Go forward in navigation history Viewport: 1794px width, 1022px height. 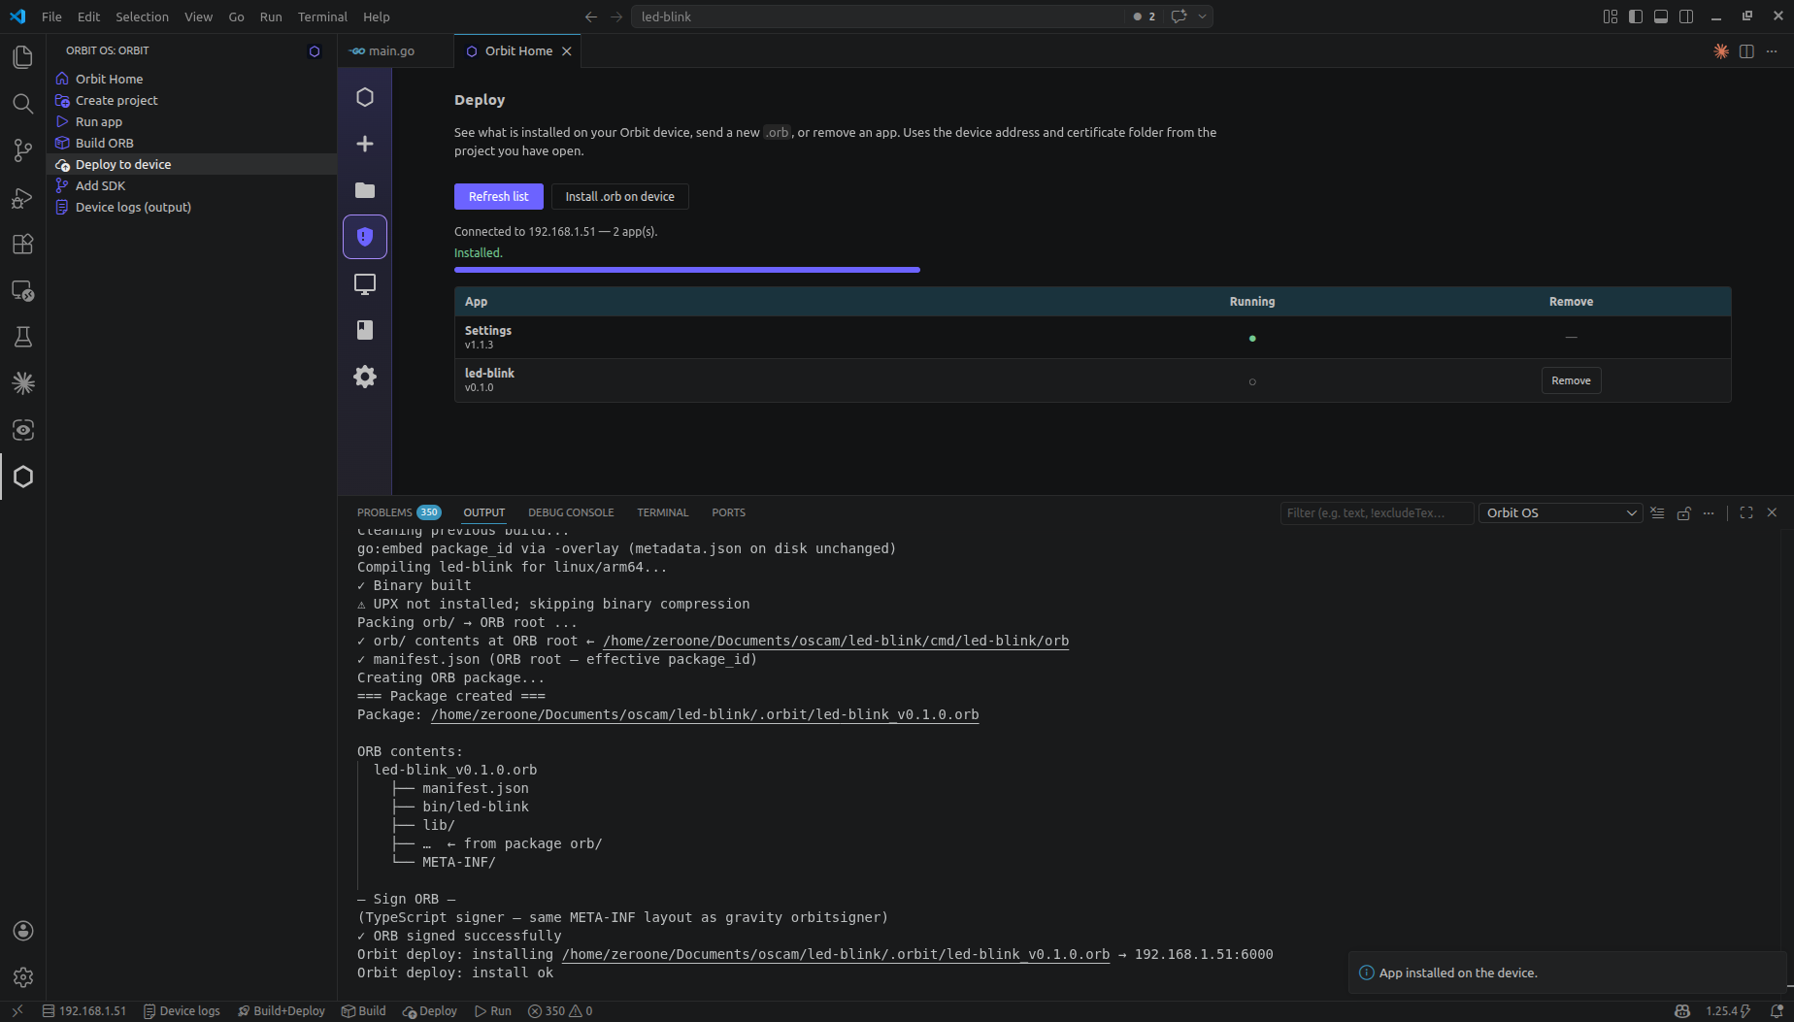click(616, 16)
